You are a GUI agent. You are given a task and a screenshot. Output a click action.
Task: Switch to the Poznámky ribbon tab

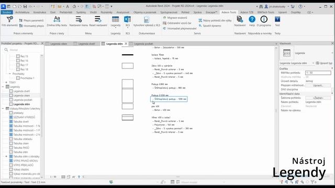tap(106, 13)
